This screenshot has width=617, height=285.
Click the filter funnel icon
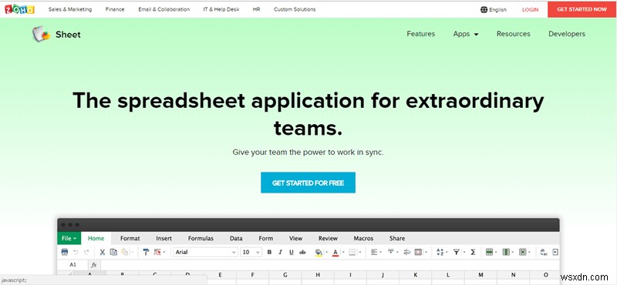click(457, 252)
